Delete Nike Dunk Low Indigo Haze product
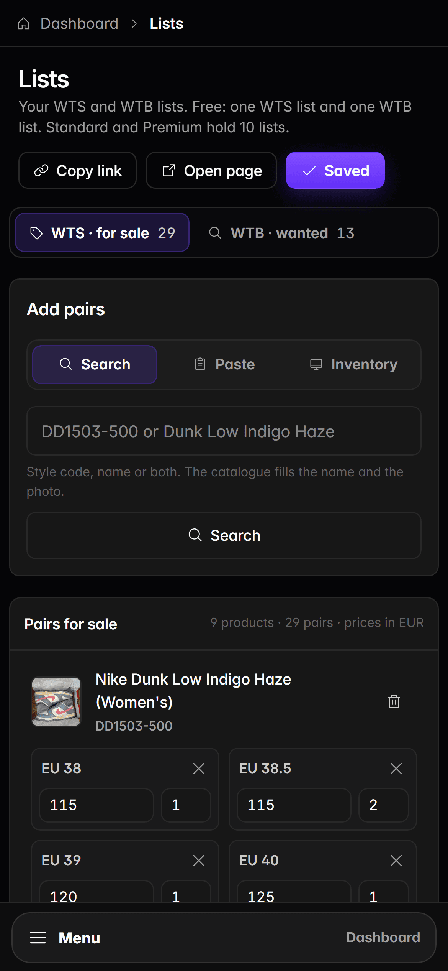Image resolution: width=448 pixels, height=971 pixels. pos(394,701)
